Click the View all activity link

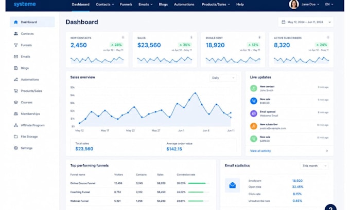point(260,151)
